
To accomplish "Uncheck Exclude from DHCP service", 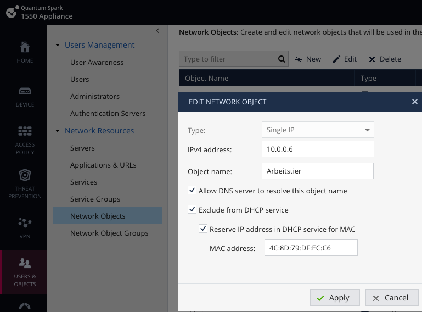I will 192,209.
